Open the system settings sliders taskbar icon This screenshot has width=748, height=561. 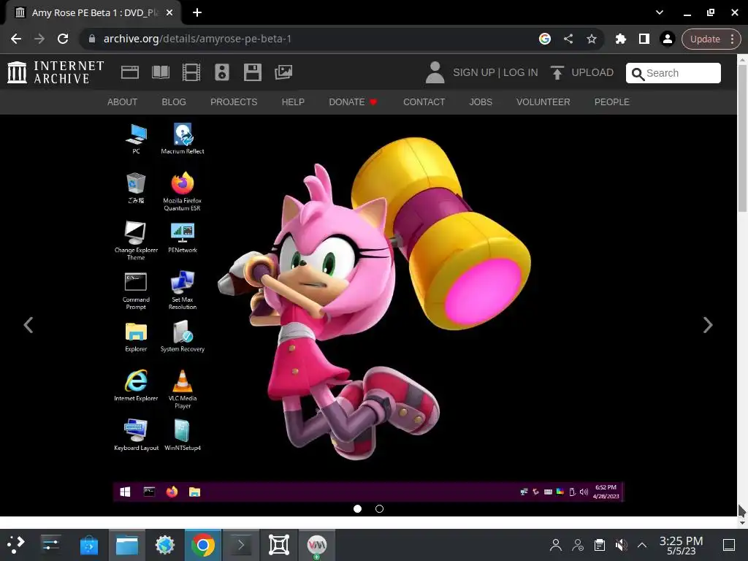pos(50,545)
